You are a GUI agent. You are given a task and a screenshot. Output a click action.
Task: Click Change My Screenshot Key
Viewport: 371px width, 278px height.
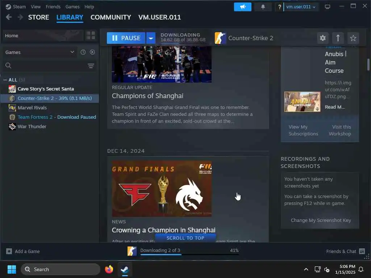(x=321, y=220)
